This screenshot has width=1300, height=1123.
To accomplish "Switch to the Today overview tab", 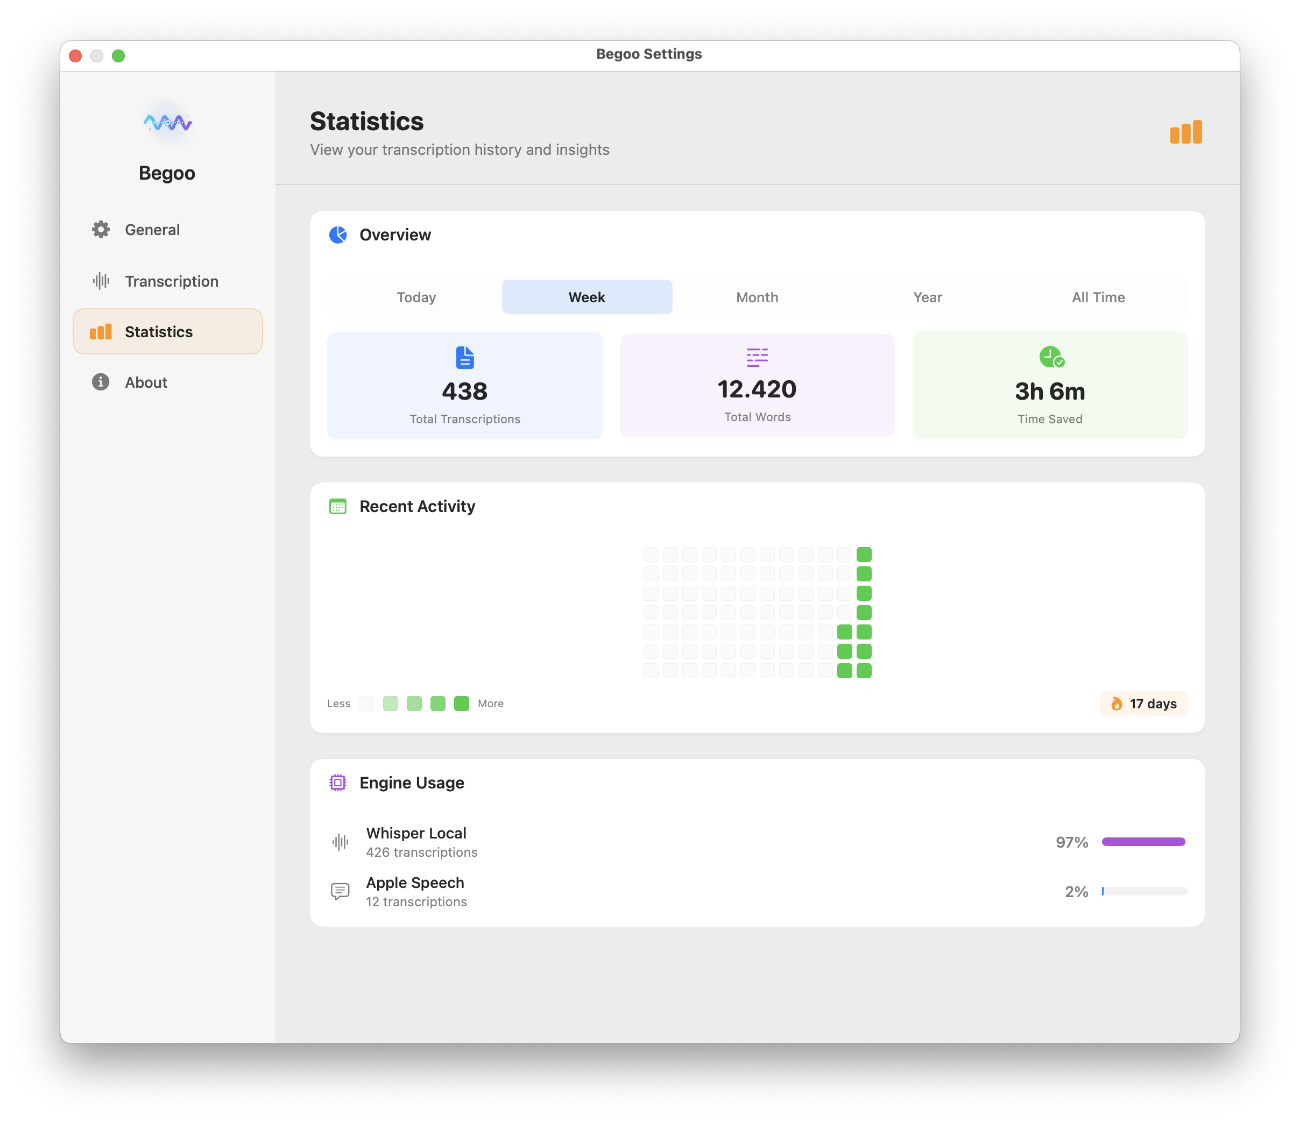I will coord(416,296).
